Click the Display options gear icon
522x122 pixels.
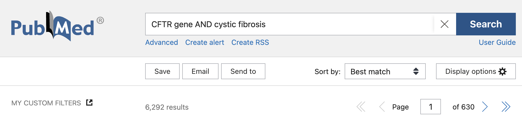[502, 72]
